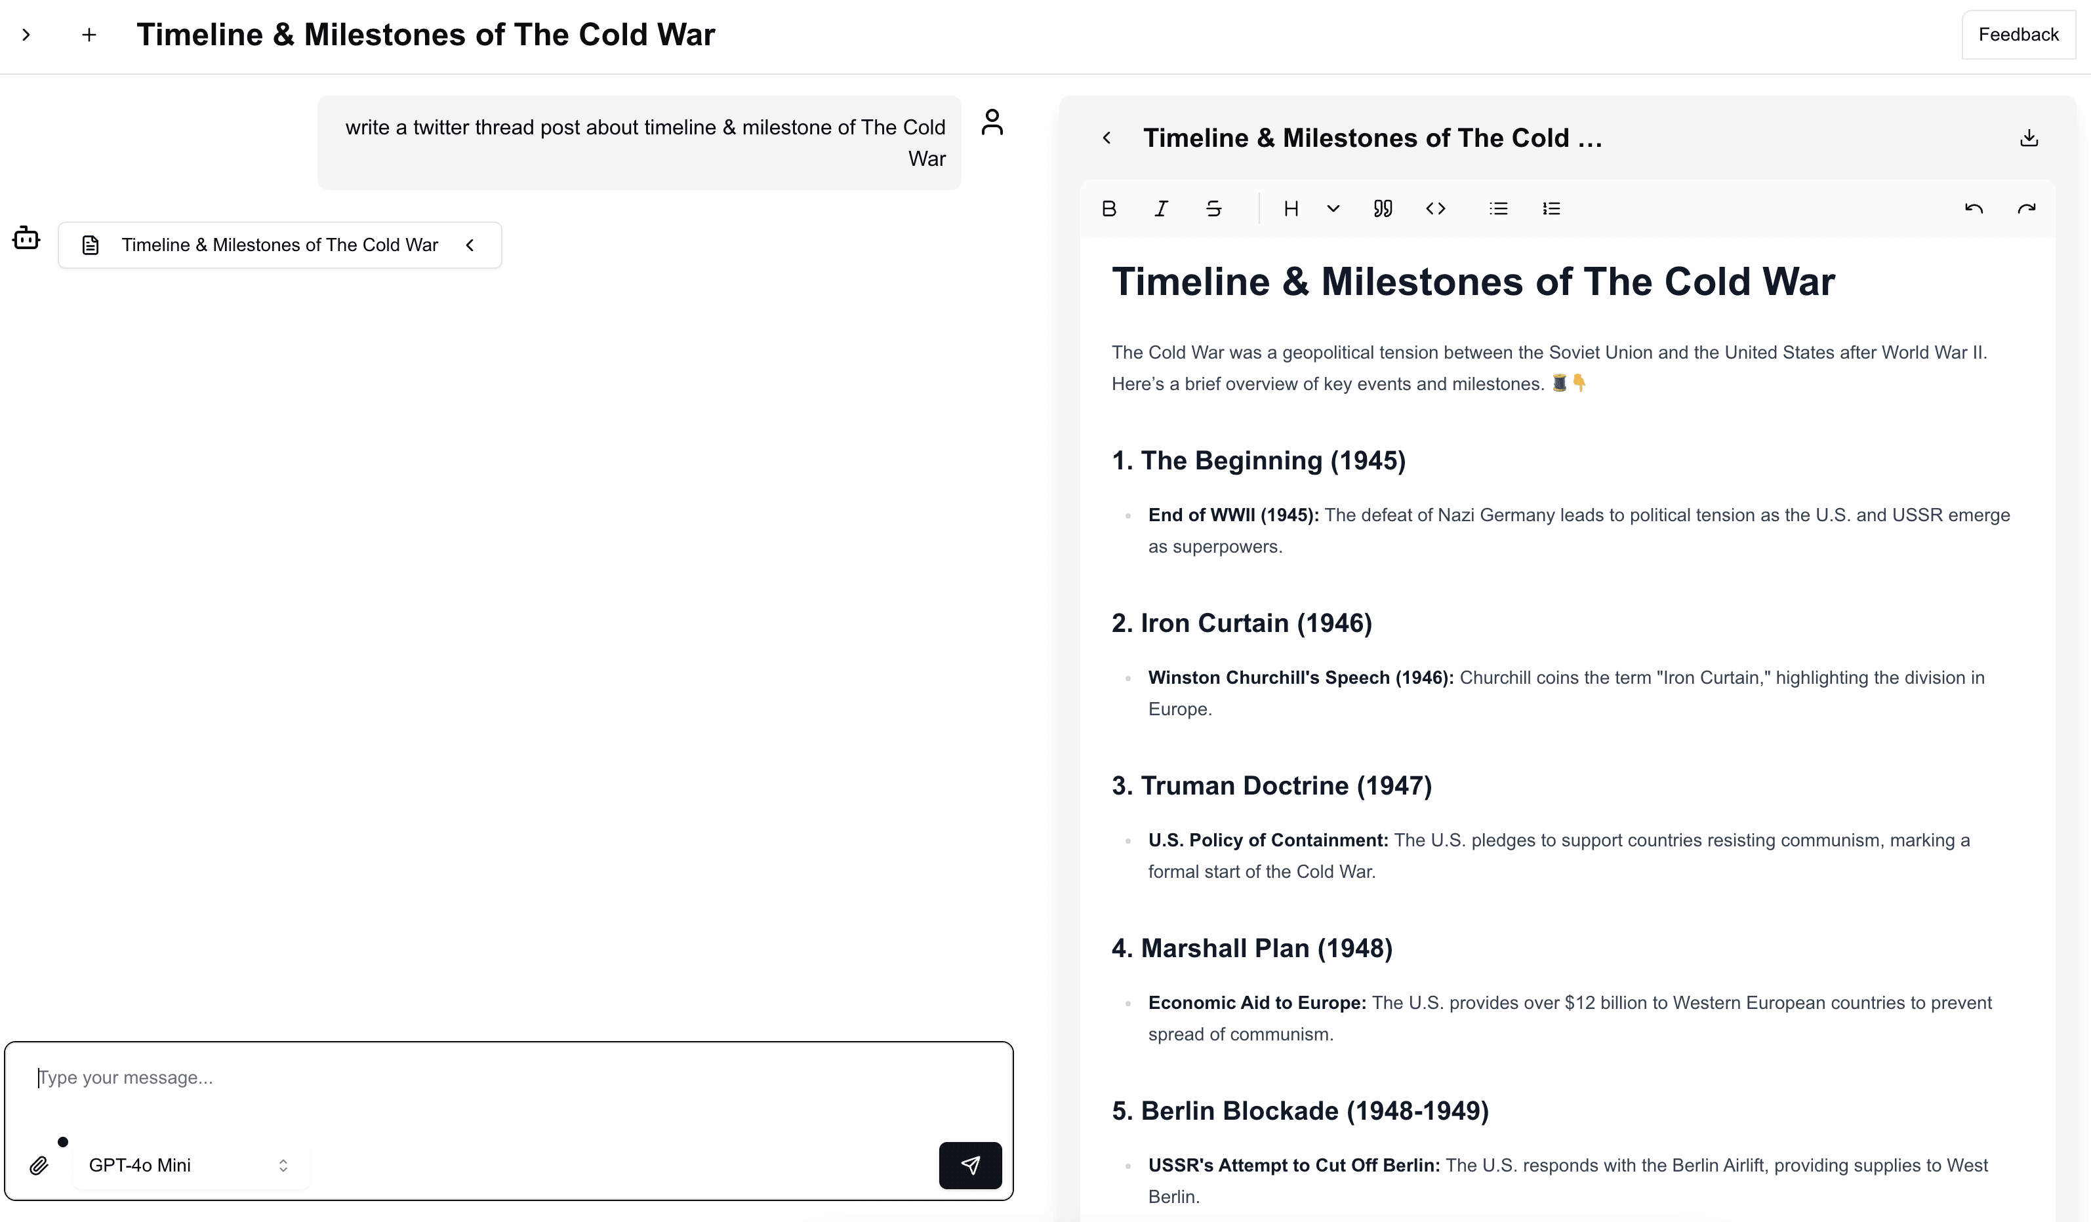This screenshot has width=2091, height=1222.
Task: Redo the last edit
Action: click(2026, 209)
